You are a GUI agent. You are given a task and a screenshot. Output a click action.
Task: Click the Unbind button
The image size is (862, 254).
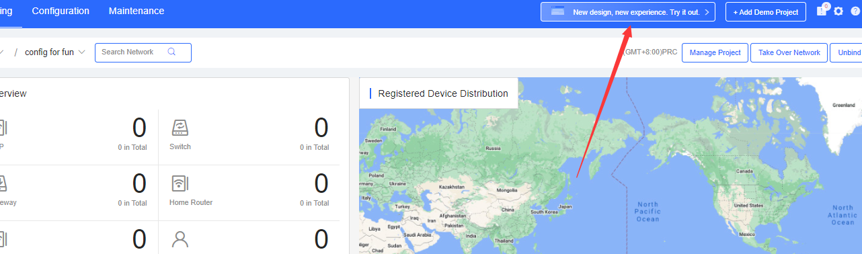847,52
